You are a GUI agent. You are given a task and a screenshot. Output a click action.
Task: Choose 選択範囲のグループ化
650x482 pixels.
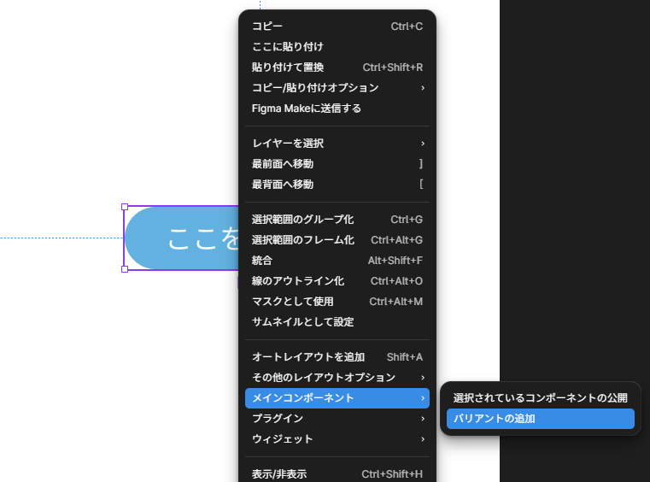coord(337,220)
